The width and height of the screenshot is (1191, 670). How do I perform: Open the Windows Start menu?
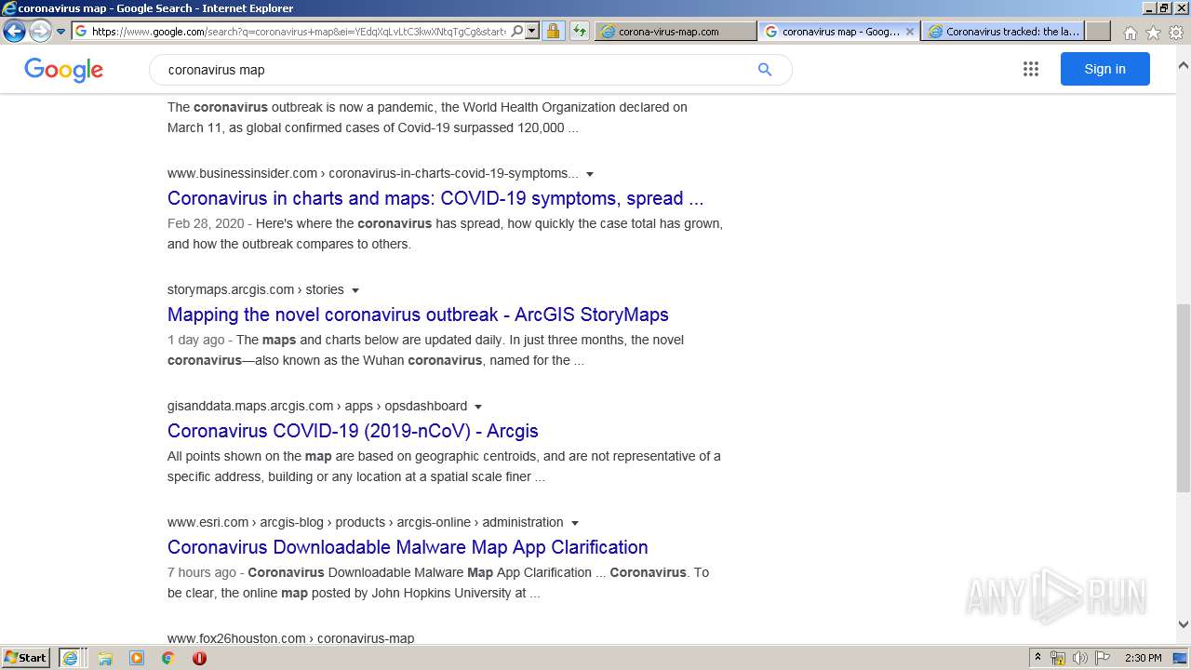[25, 658]
